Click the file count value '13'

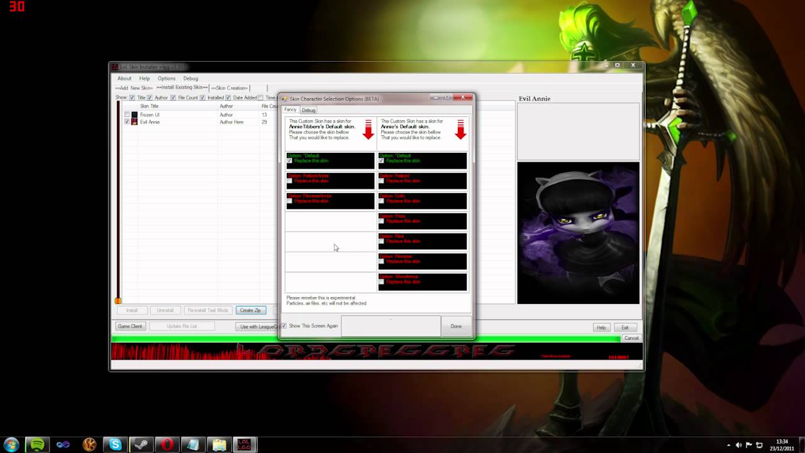tap(265, 115)
